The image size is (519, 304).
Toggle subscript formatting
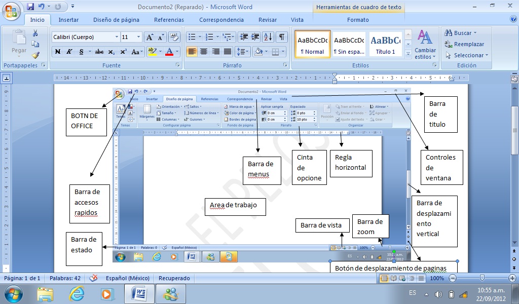(x=112, y=51)
